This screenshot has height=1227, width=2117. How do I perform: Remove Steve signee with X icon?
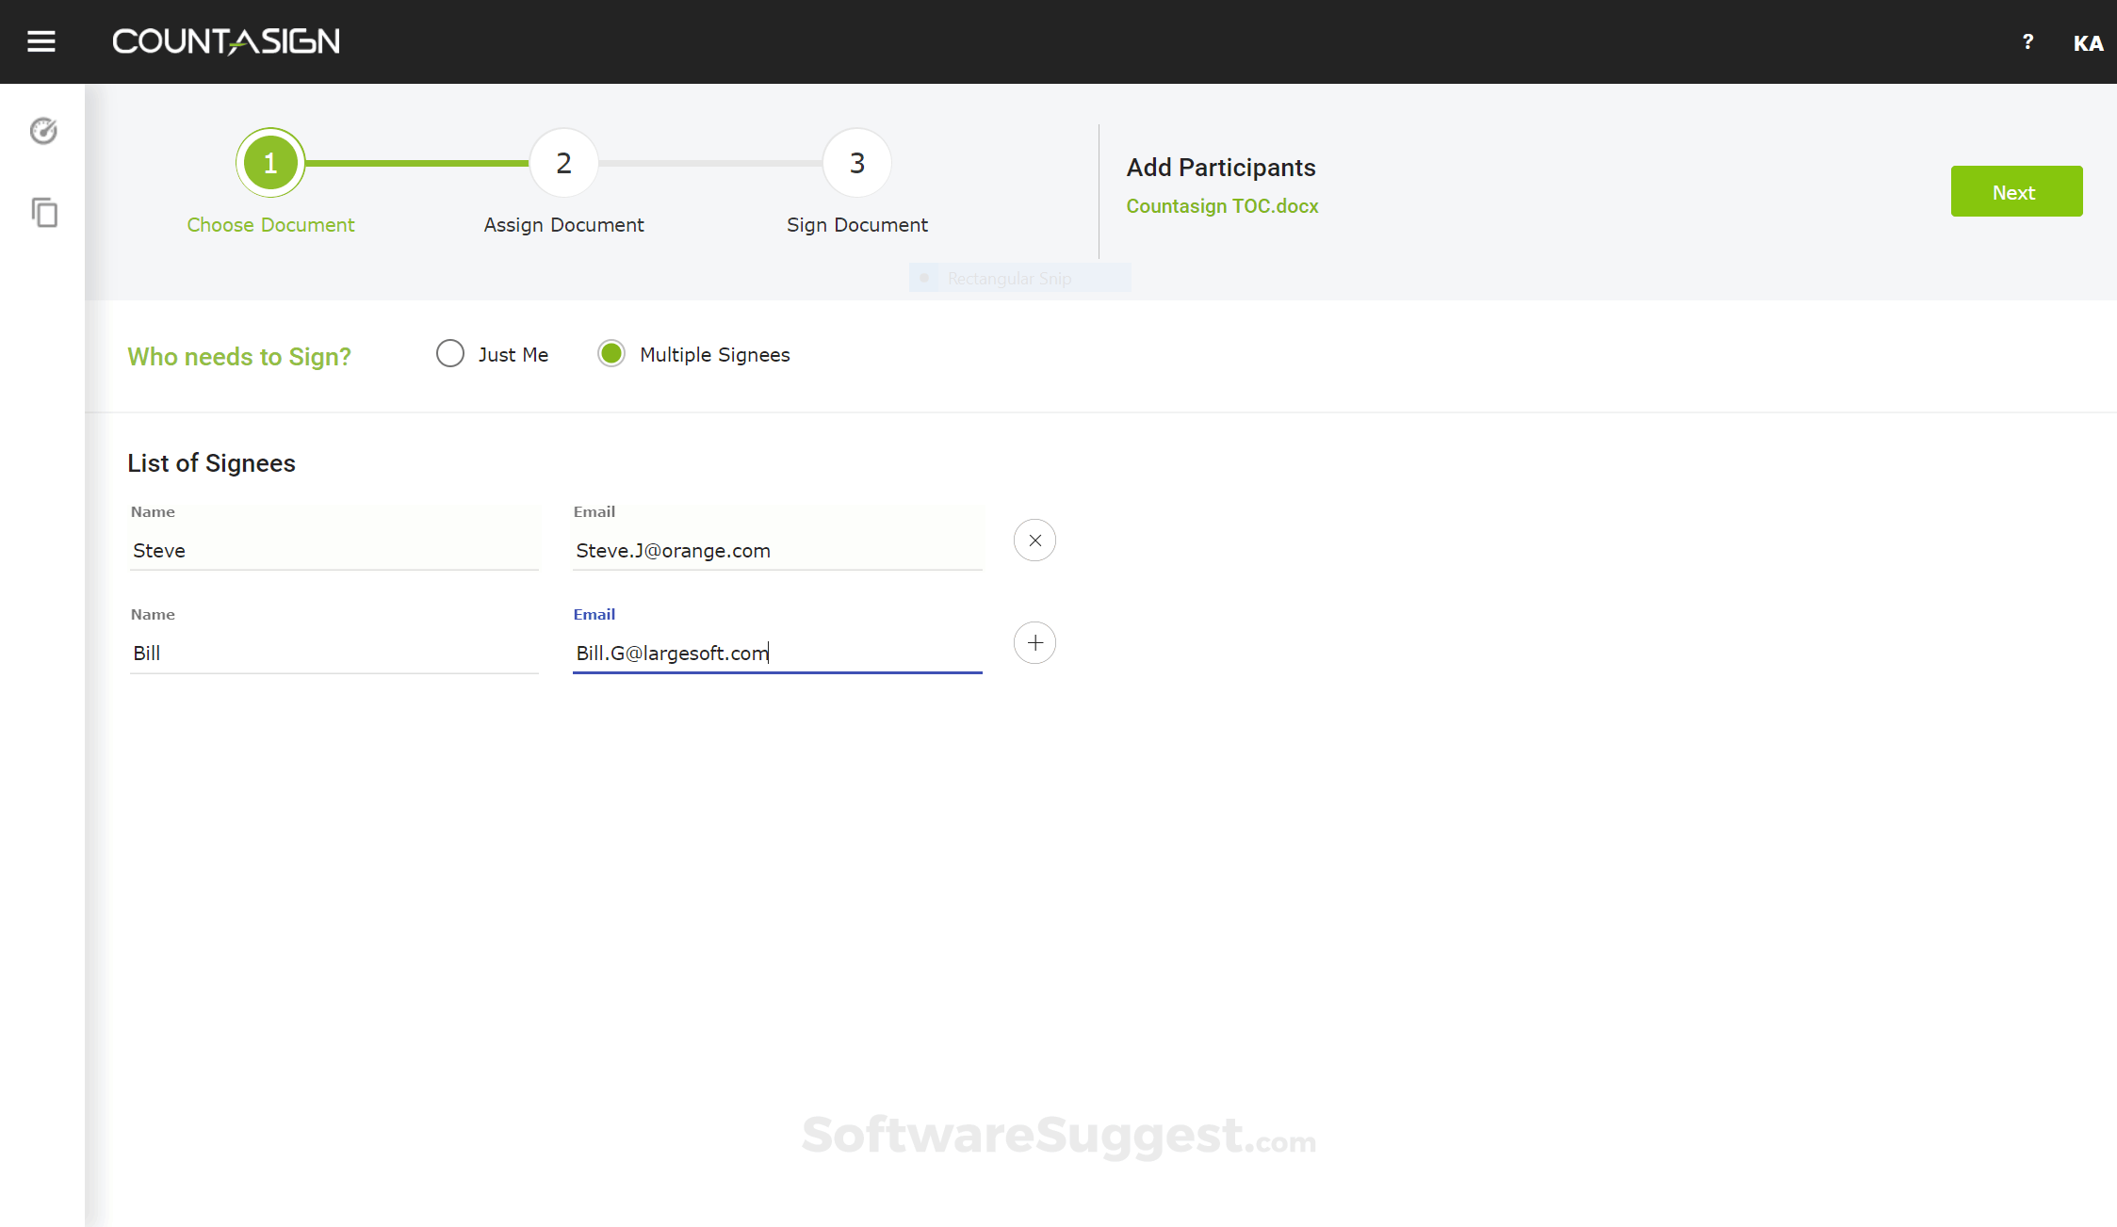coord(1034,541)
